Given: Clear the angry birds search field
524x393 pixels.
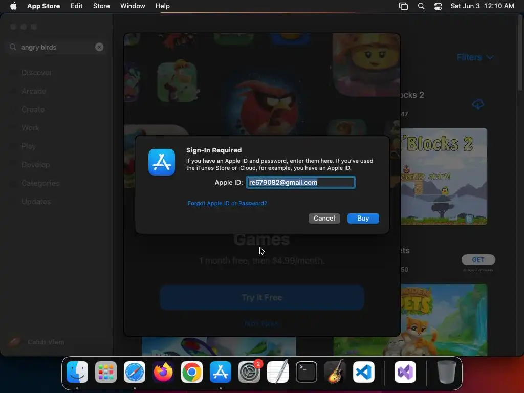Looking at the screenshot, I should coord(99,47).
